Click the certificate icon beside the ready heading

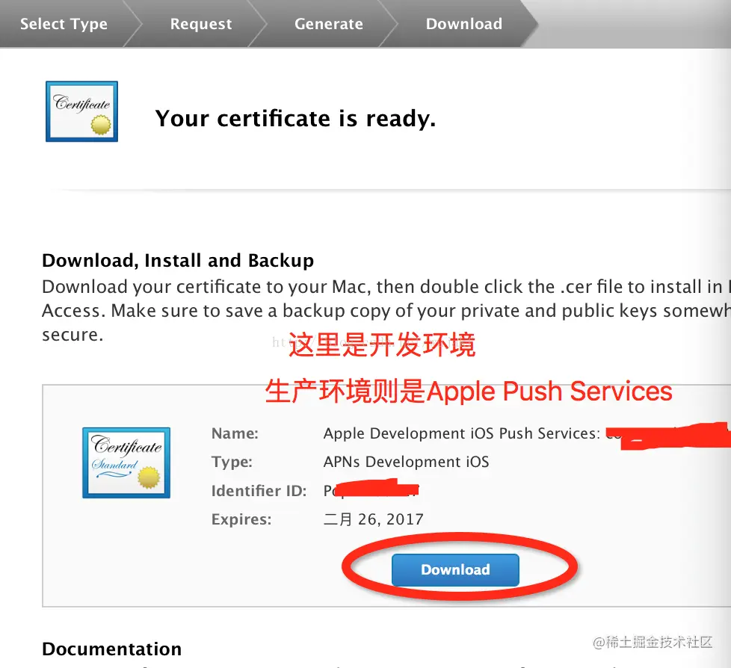[81, 111]
